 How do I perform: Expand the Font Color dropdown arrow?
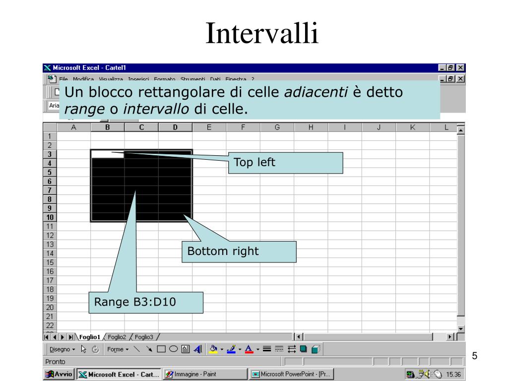258,349
